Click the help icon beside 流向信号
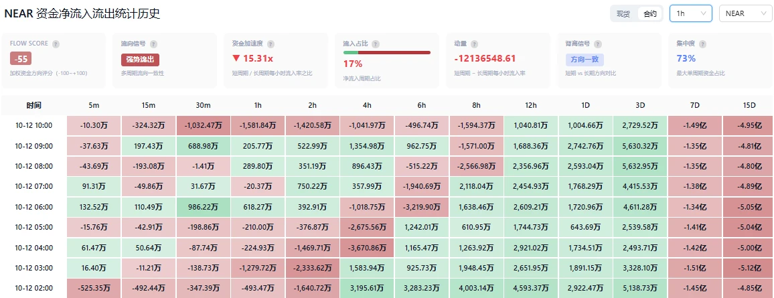This screenshot has width=774, height=298. (x=153, y=44)
